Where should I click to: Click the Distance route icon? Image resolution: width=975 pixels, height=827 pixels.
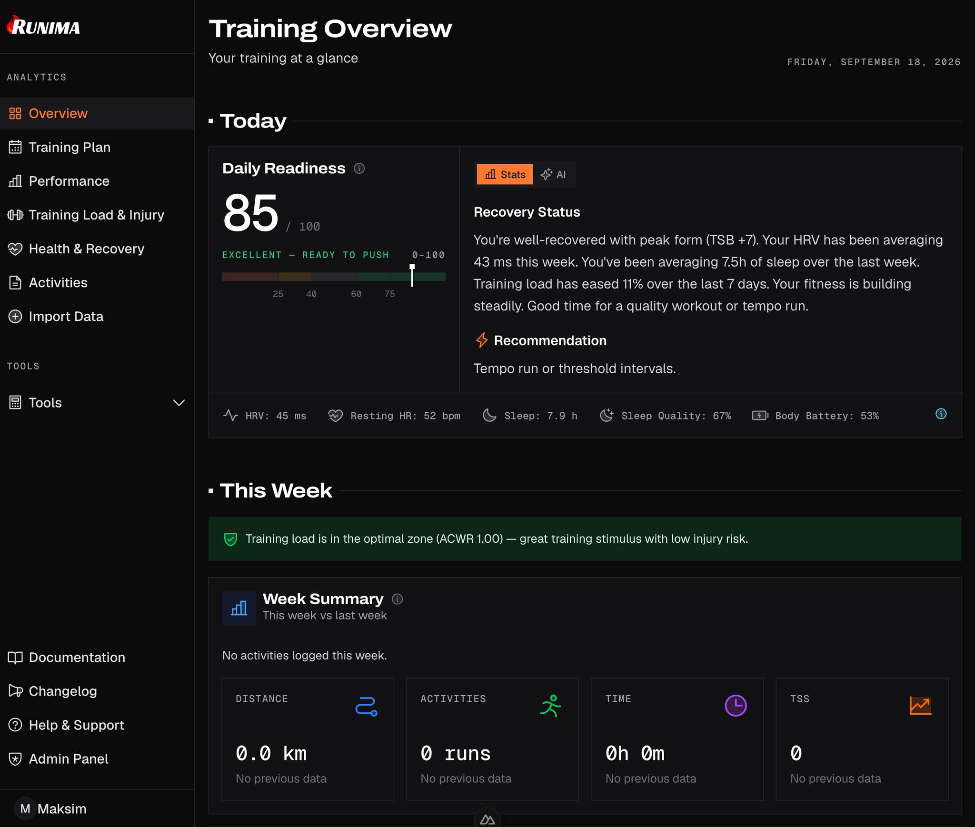366,706
